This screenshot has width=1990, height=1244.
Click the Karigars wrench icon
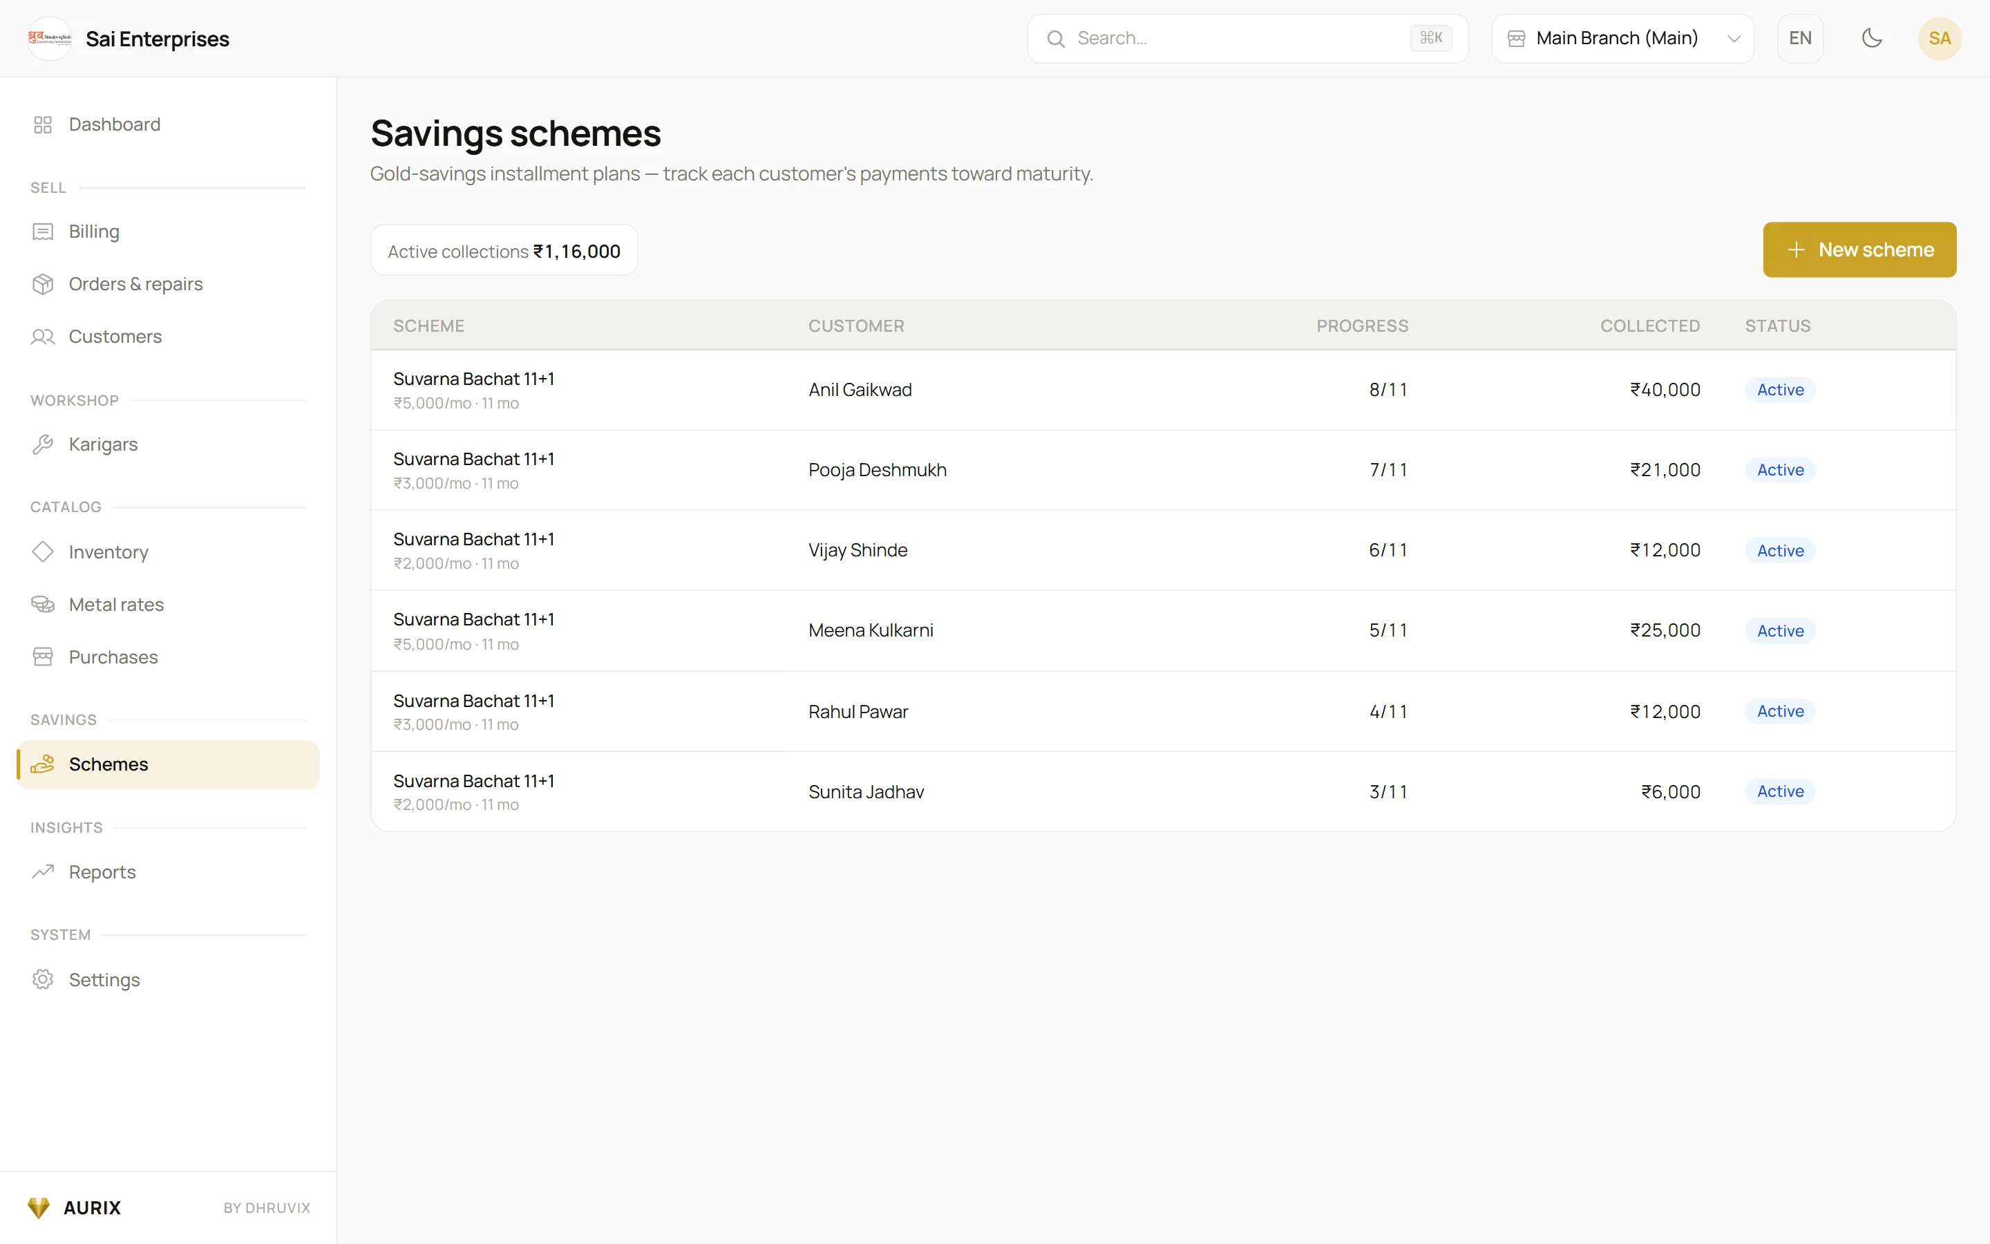[x=43, y=444]
